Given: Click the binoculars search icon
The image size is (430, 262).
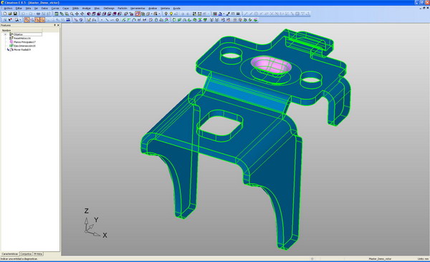Looking at the screenshot, I should click(39, 14).
